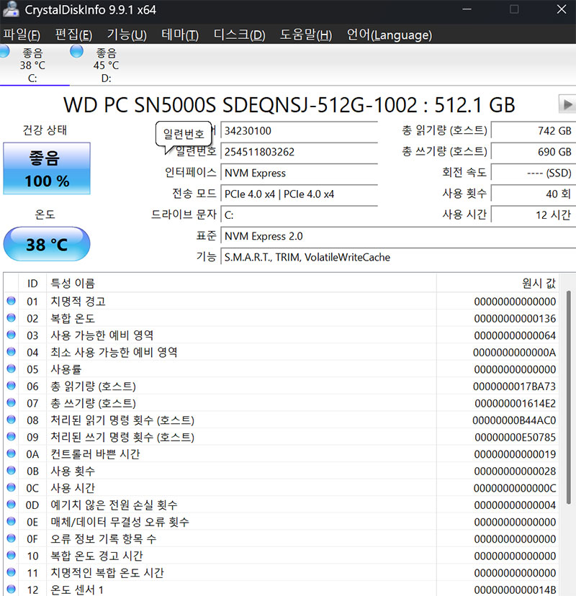
Task: Click the CrystalDiskInfo app icon in title bar
Action: tap(11, 9)
